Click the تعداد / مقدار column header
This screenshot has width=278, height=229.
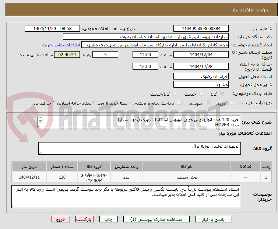click(x=62, y=167)
